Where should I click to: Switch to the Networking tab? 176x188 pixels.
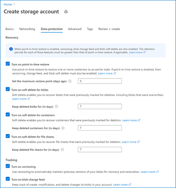pos(27,29)
